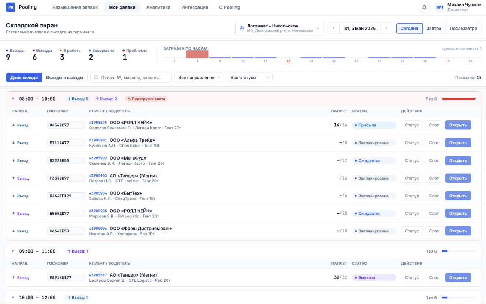Click the Прибыла status pill

tap(374, 125)
